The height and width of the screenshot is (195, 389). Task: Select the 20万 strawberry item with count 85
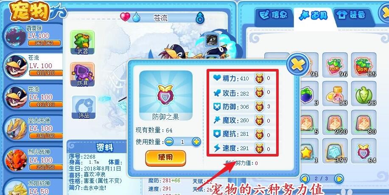pyautogui.click(x=364, y=65)
